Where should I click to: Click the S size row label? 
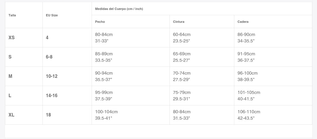(10, 57)
